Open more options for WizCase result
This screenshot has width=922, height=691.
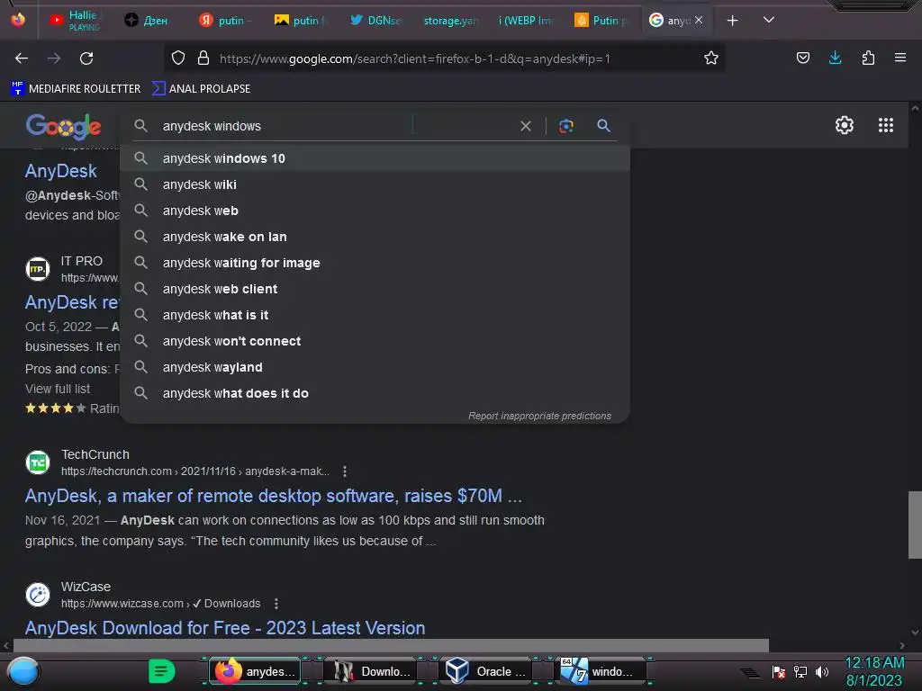coord(276,604)
